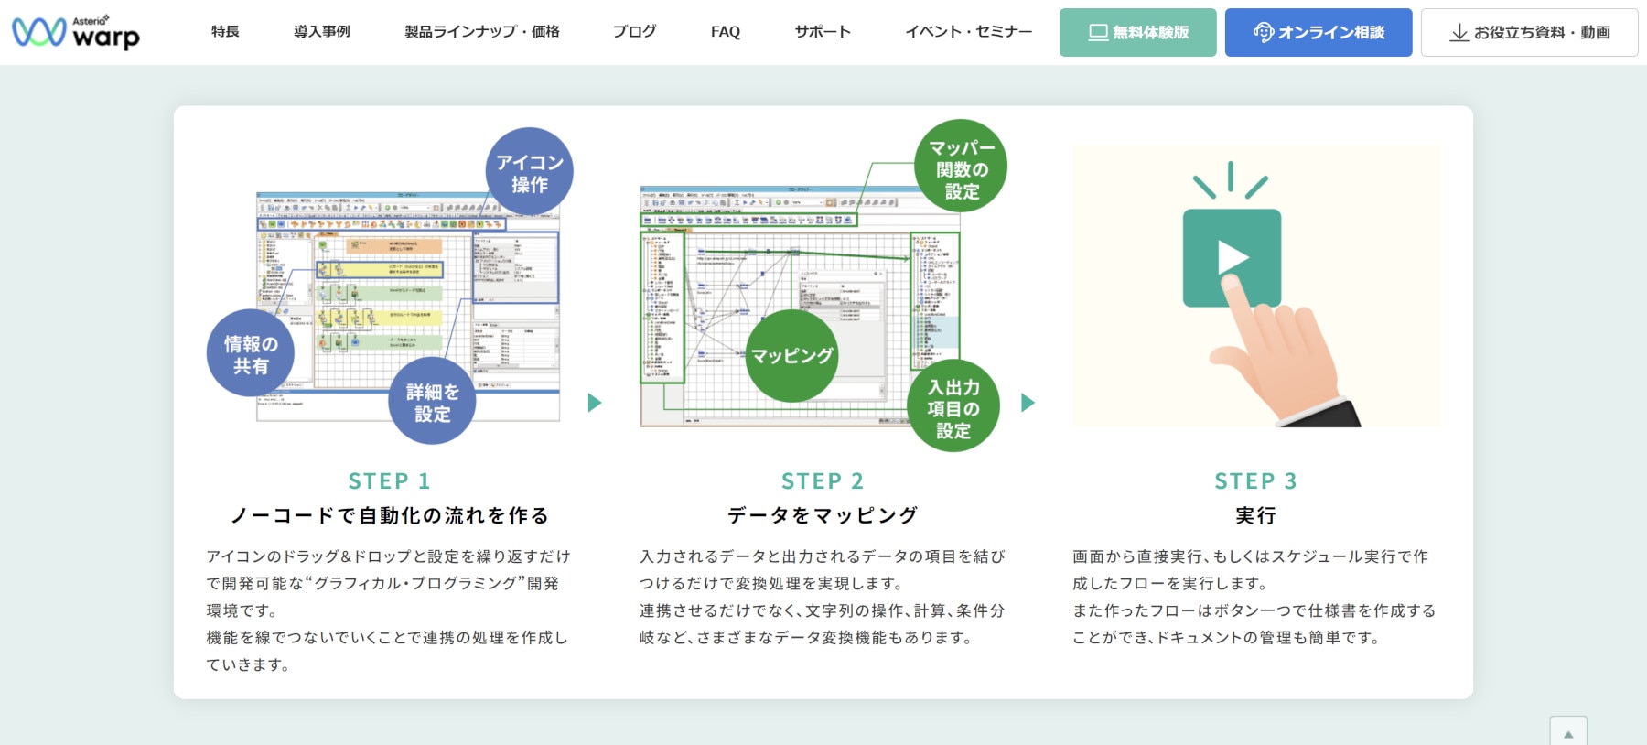Go to 製品ラインナップ・価格 page
The image size is (1647, 745).
(481, 32)
